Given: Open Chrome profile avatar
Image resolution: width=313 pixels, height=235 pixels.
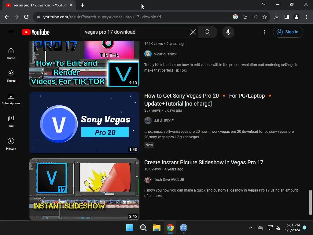Looking at the screenshot, I should 296,17.
